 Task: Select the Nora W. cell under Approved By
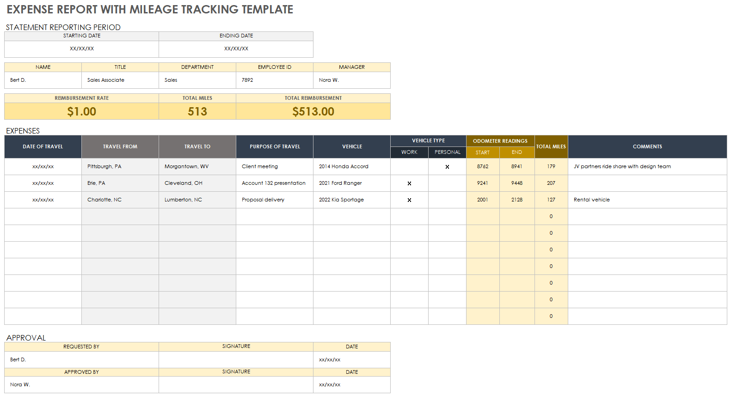click(82, 384)
